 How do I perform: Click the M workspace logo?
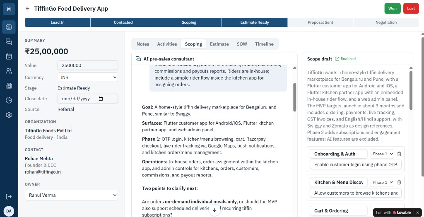[9, 9]
